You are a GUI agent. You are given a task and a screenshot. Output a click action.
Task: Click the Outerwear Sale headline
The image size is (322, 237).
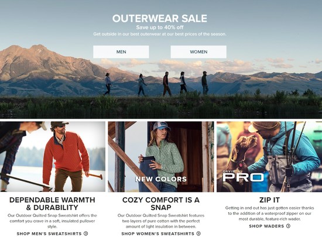pyautogui.click(x=160, y=19)
